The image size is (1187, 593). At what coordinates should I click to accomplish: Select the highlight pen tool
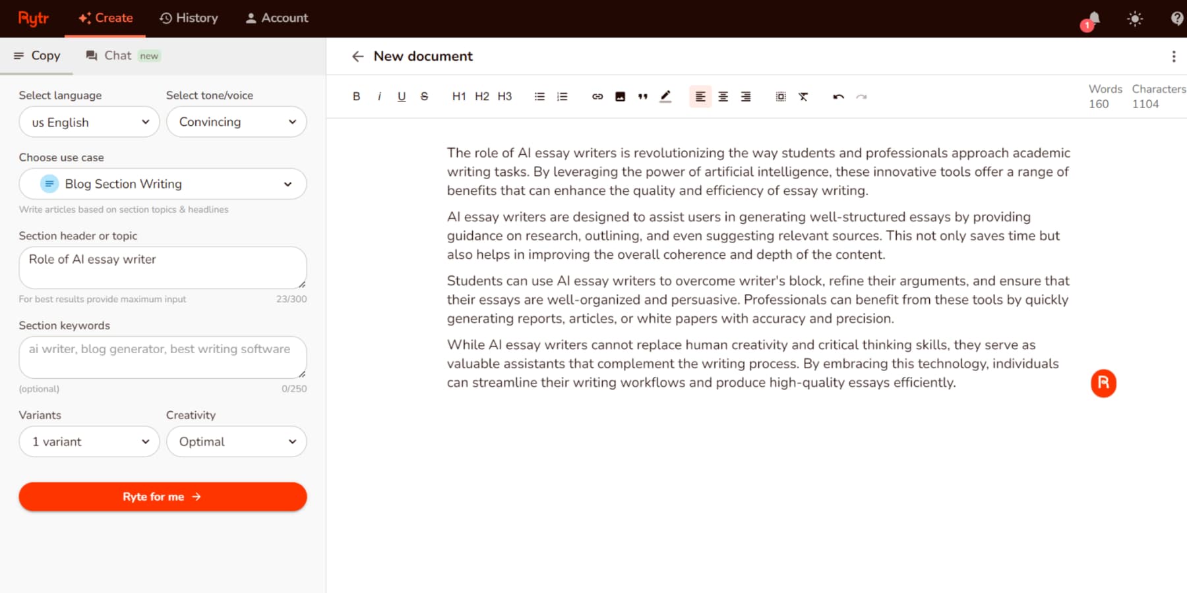(x=665, y=96)
